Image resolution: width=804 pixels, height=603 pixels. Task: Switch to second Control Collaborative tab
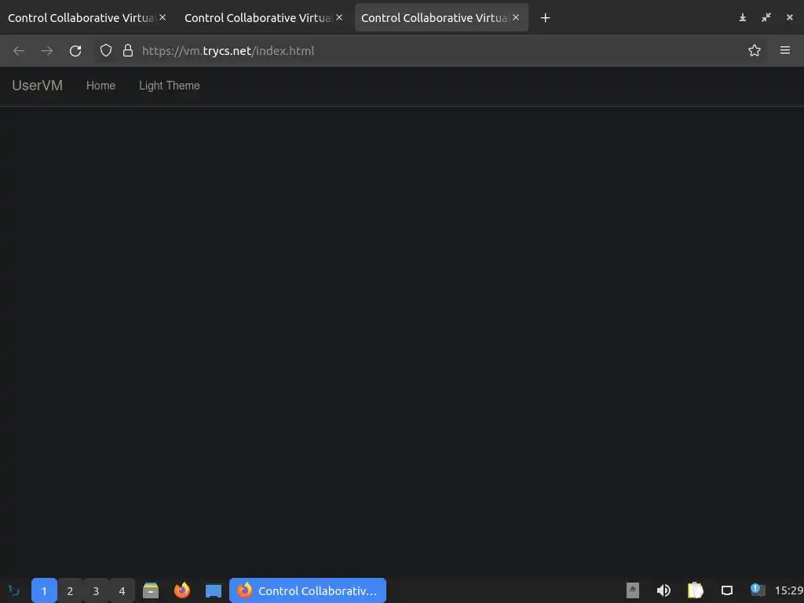click(258, 18)
